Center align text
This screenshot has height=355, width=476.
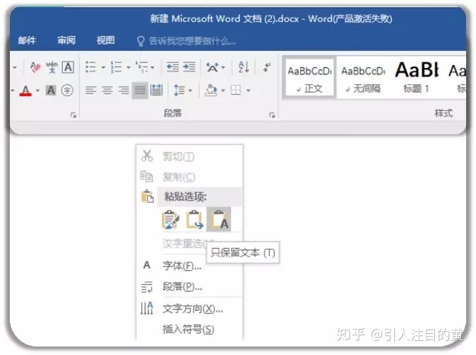[x=107, y=91]
